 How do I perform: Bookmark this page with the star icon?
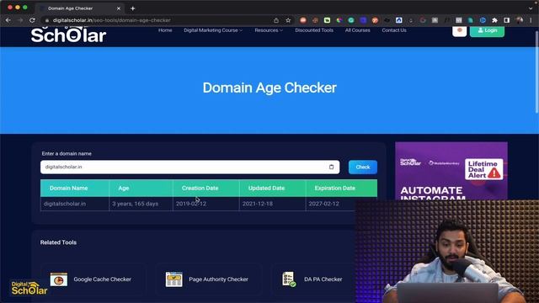(288, 20)
